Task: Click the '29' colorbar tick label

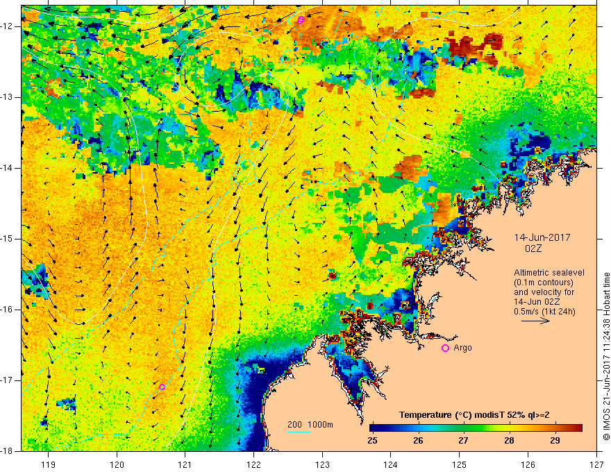Action: [x=555, y=441]
